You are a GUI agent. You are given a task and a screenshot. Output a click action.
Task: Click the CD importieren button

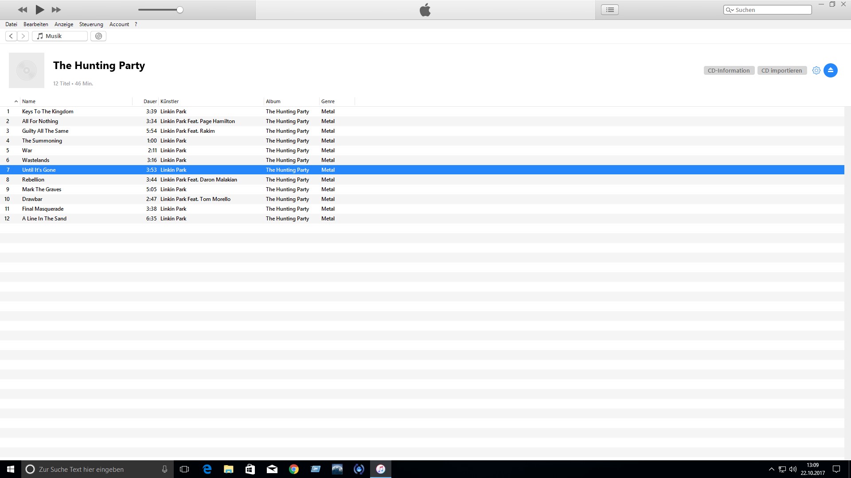[x=781, y=70]
